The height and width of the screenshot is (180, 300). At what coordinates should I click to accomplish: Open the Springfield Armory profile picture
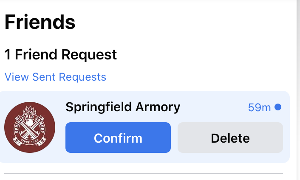click(30, 127)
